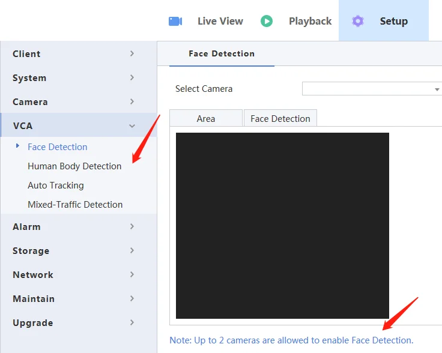This screenshot has width=442, height=353.
Task: Select Auto Tracking in the sidebar
Action: tap(56, 186)
